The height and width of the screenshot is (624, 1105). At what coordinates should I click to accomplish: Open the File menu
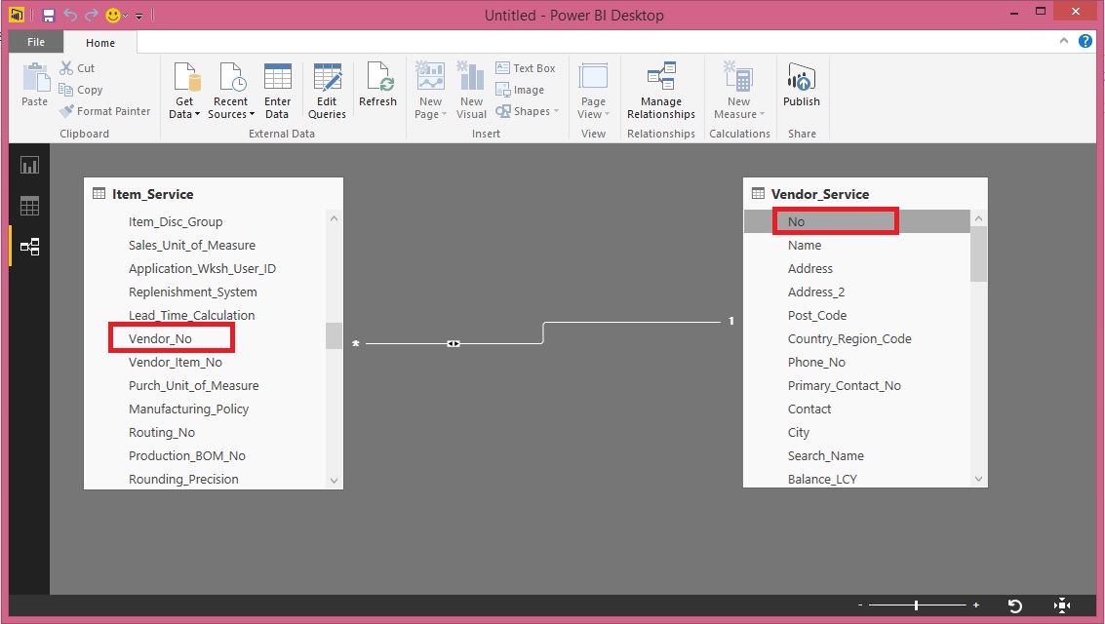pyautogui.click(x=35, y=42)
